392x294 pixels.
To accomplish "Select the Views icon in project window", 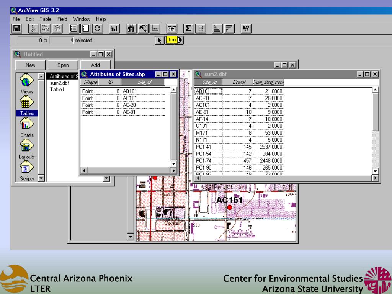I will [27, 83].
